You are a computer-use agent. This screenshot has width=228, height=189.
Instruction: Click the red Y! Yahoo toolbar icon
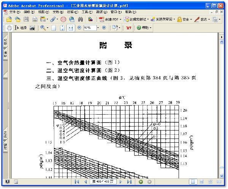click(x=128, y=28)
